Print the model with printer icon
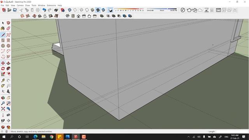 click(56, 10)
